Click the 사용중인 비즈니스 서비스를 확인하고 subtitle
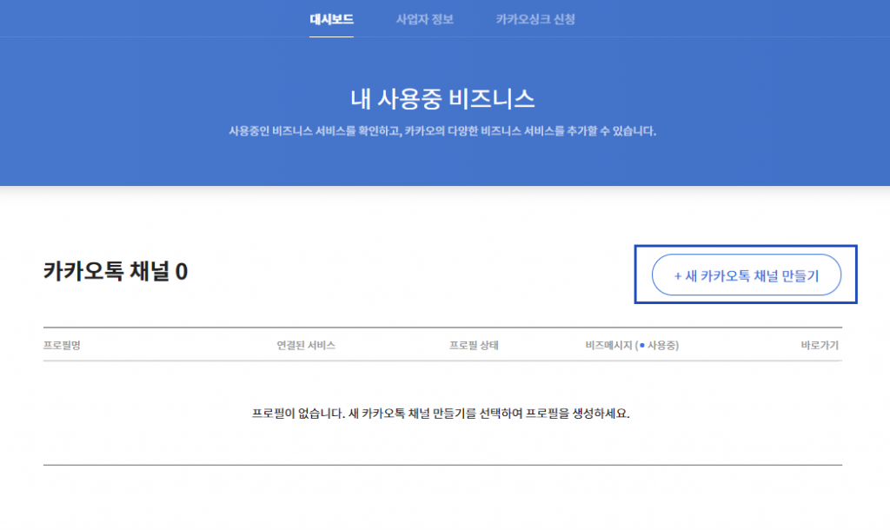890x530 pixels. [x=442, y=131]
